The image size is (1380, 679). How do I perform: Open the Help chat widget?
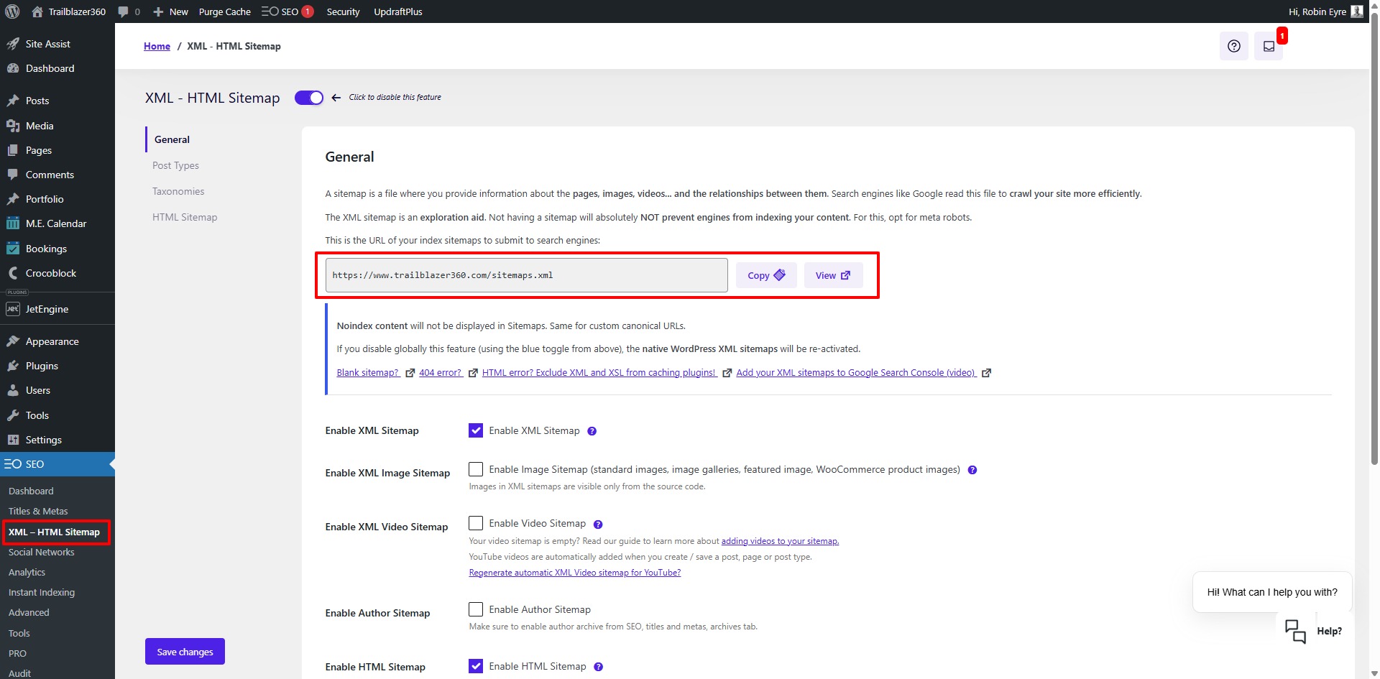click(x=1313, y=631)
